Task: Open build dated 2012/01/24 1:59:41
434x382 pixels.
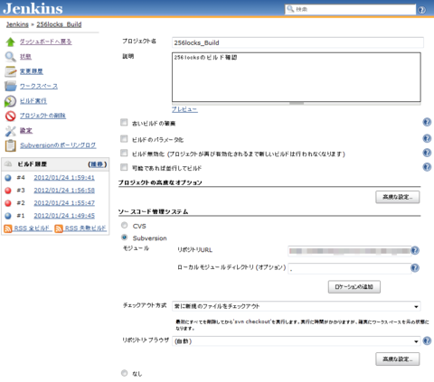Action: coord(64,178)
